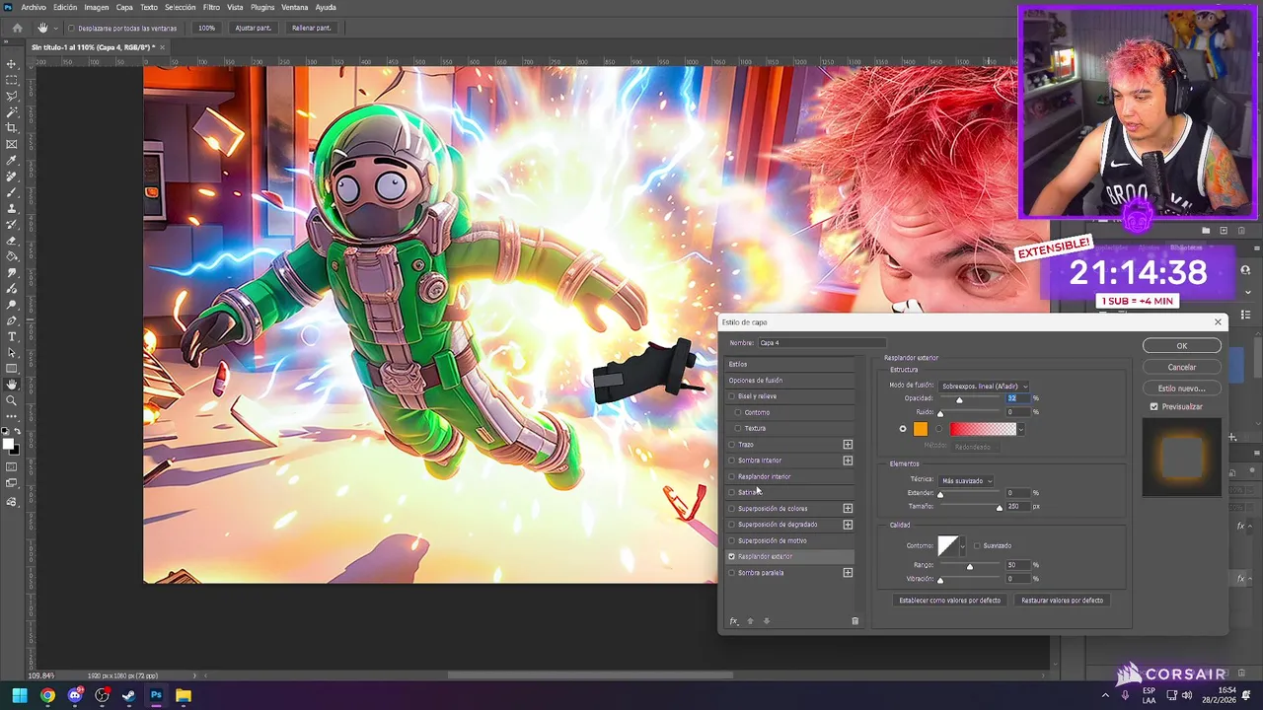This screenshot has height=710, width=1263.
Task: Open the Técnica dropdown
Action: pos(966,480)
